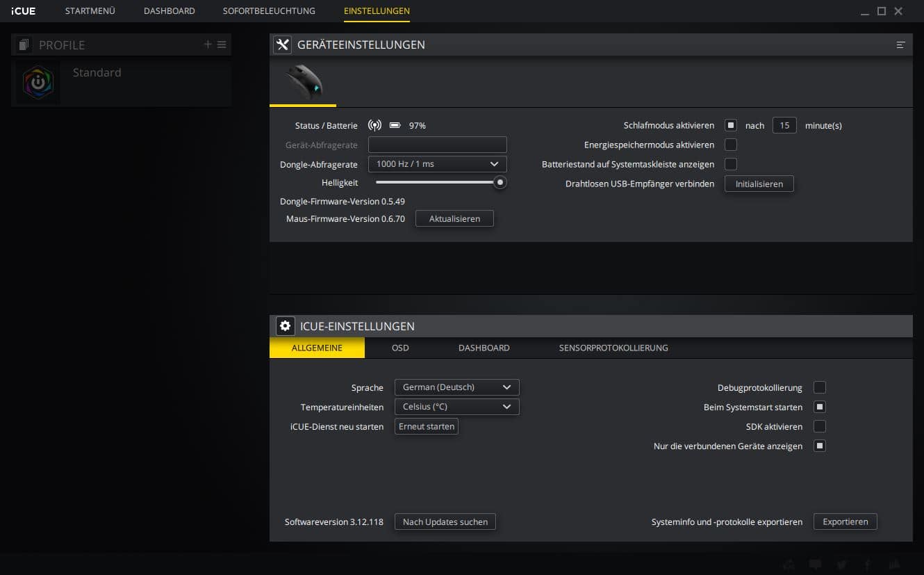
Task: Click the wrench icon beside Geräteeinstellungen
Action: point(282,44)
